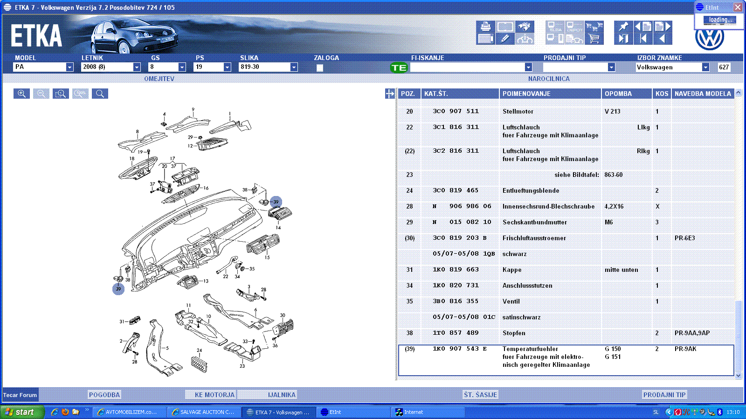Go to previous document page icon
The height and width of the screenshot is (419, 746).
tap(643, 27)
